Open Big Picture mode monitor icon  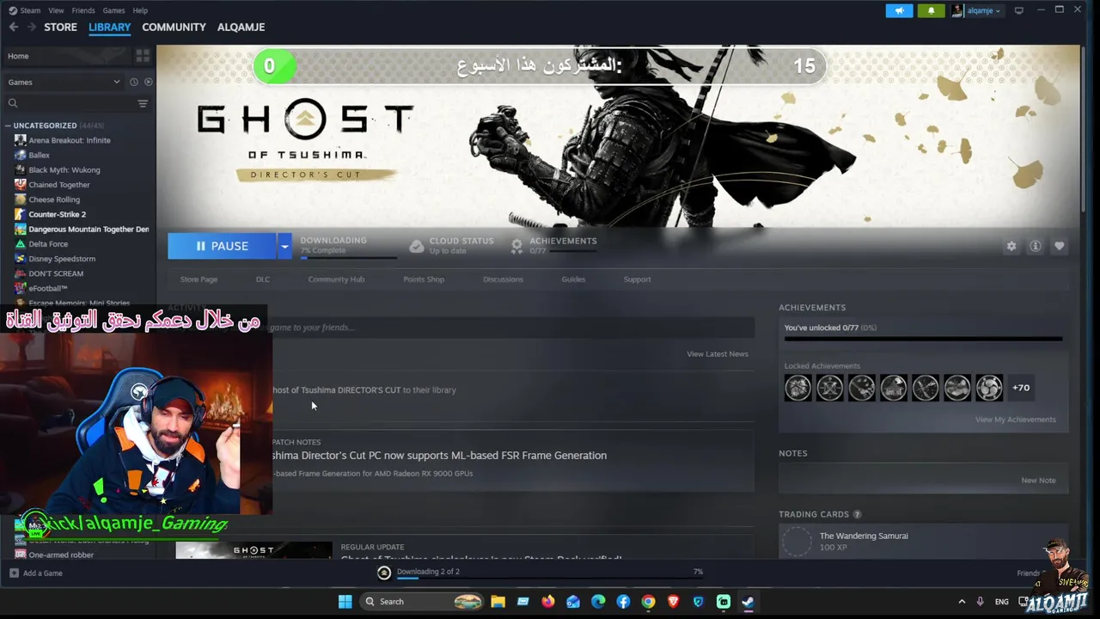[x=1019, y=10]
